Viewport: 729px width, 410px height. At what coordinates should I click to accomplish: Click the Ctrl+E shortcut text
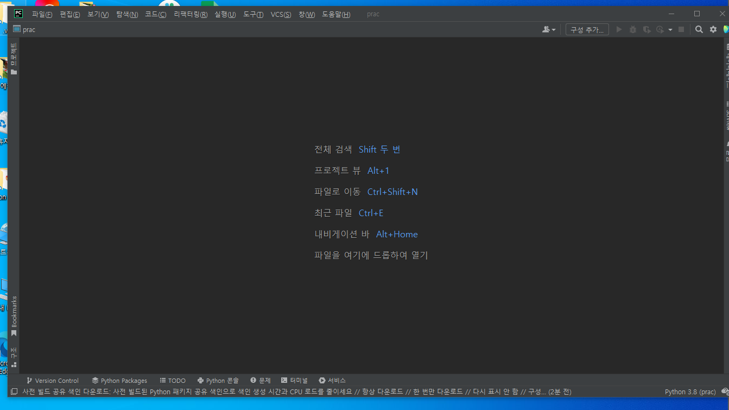pyautogui.click(x=371, y=213)
